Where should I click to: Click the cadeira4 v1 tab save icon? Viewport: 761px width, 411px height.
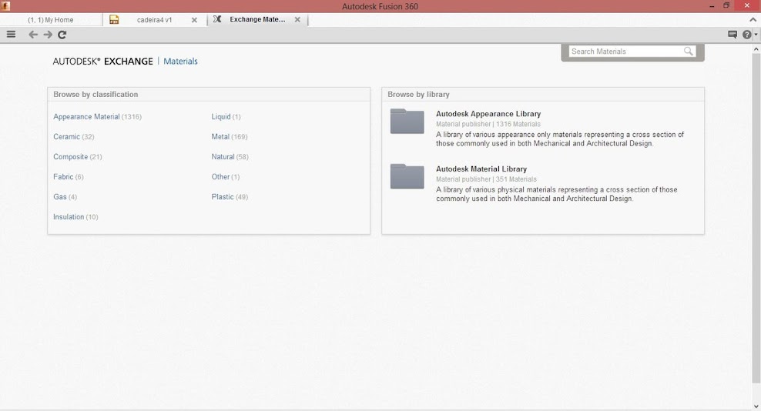pyautogui.click(x=114, y=19)
